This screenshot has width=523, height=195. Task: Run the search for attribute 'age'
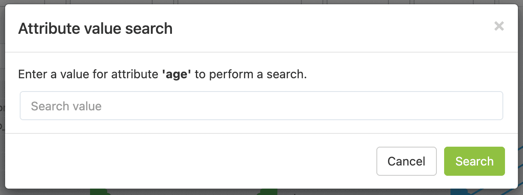pos(474,161)
